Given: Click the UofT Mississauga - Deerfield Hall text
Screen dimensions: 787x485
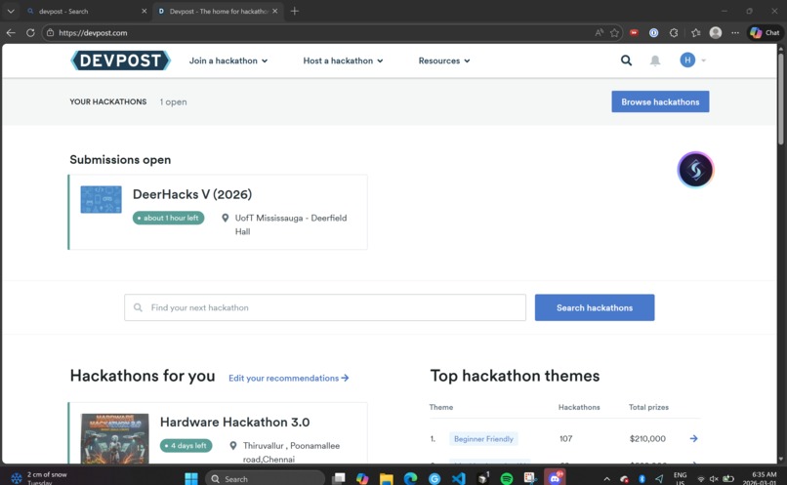Looking at the screenshot, I should coord(291,224).
